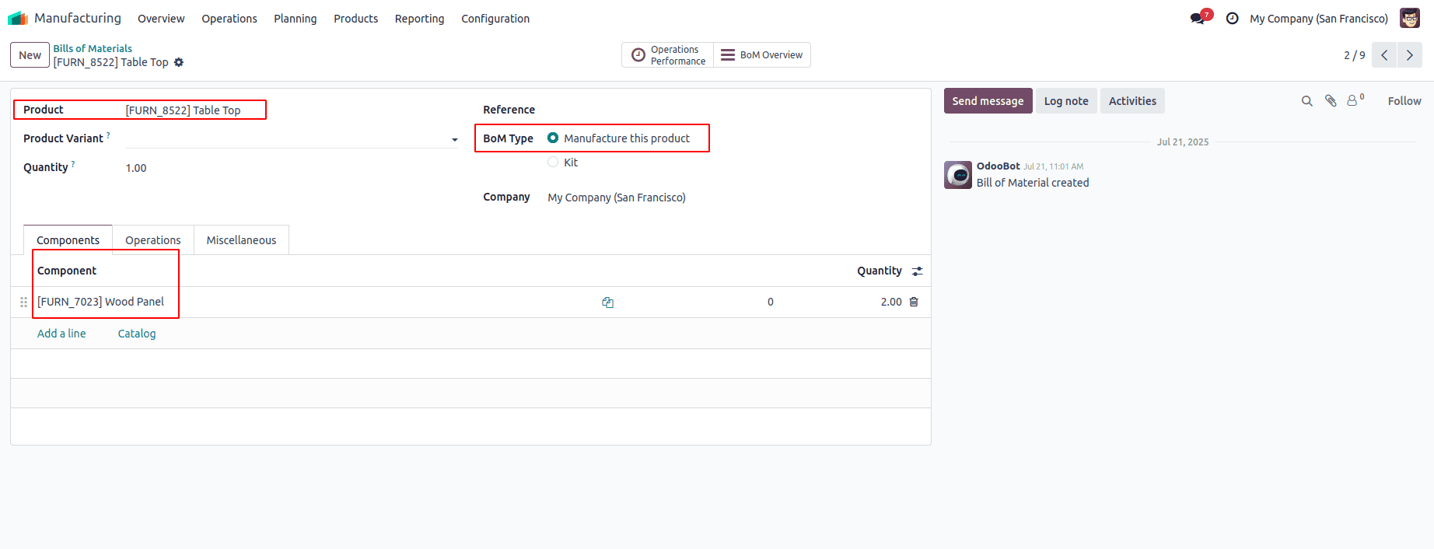
Task: Click the Manufacturing app logo icon
Action: click(x=18, y=18)
